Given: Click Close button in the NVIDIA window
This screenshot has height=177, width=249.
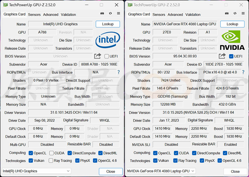Looking at the screenshot, I should coord(235,171).
